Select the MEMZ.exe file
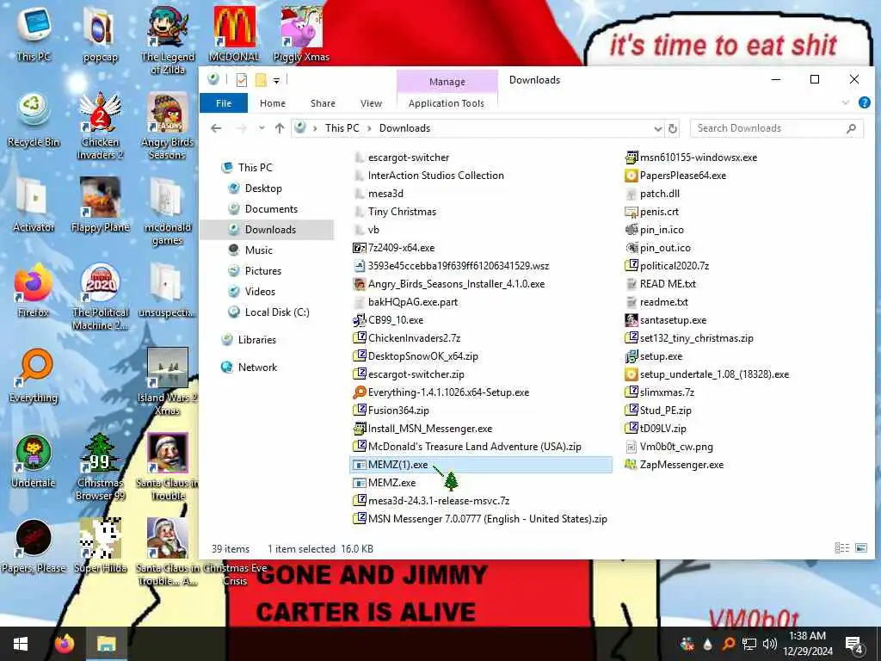This screenshot has width=881, height=661. 391,482
